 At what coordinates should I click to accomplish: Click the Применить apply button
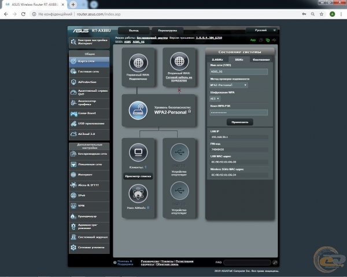[239, 122]
